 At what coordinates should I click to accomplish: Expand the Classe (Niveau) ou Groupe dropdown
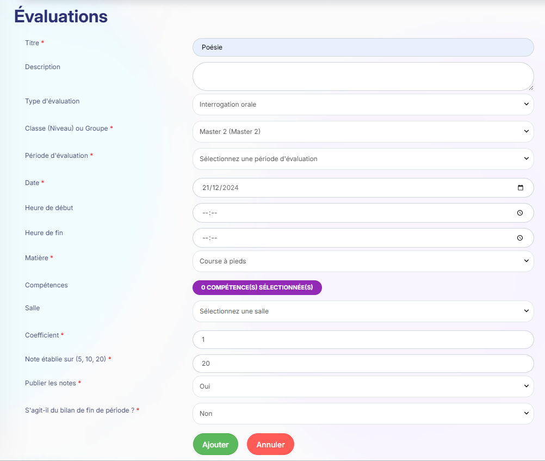click(363, 132)
